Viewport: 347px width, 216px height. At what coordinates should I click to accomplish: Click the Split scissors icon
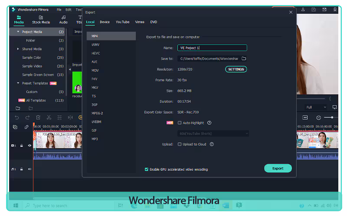click(49, 118)
